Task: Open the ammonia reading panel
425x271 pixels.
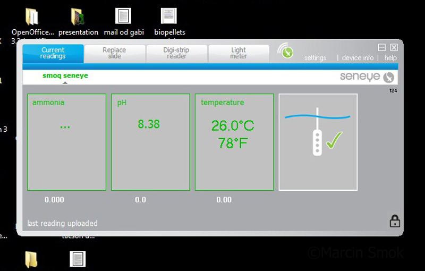Action: click(67, 142)
